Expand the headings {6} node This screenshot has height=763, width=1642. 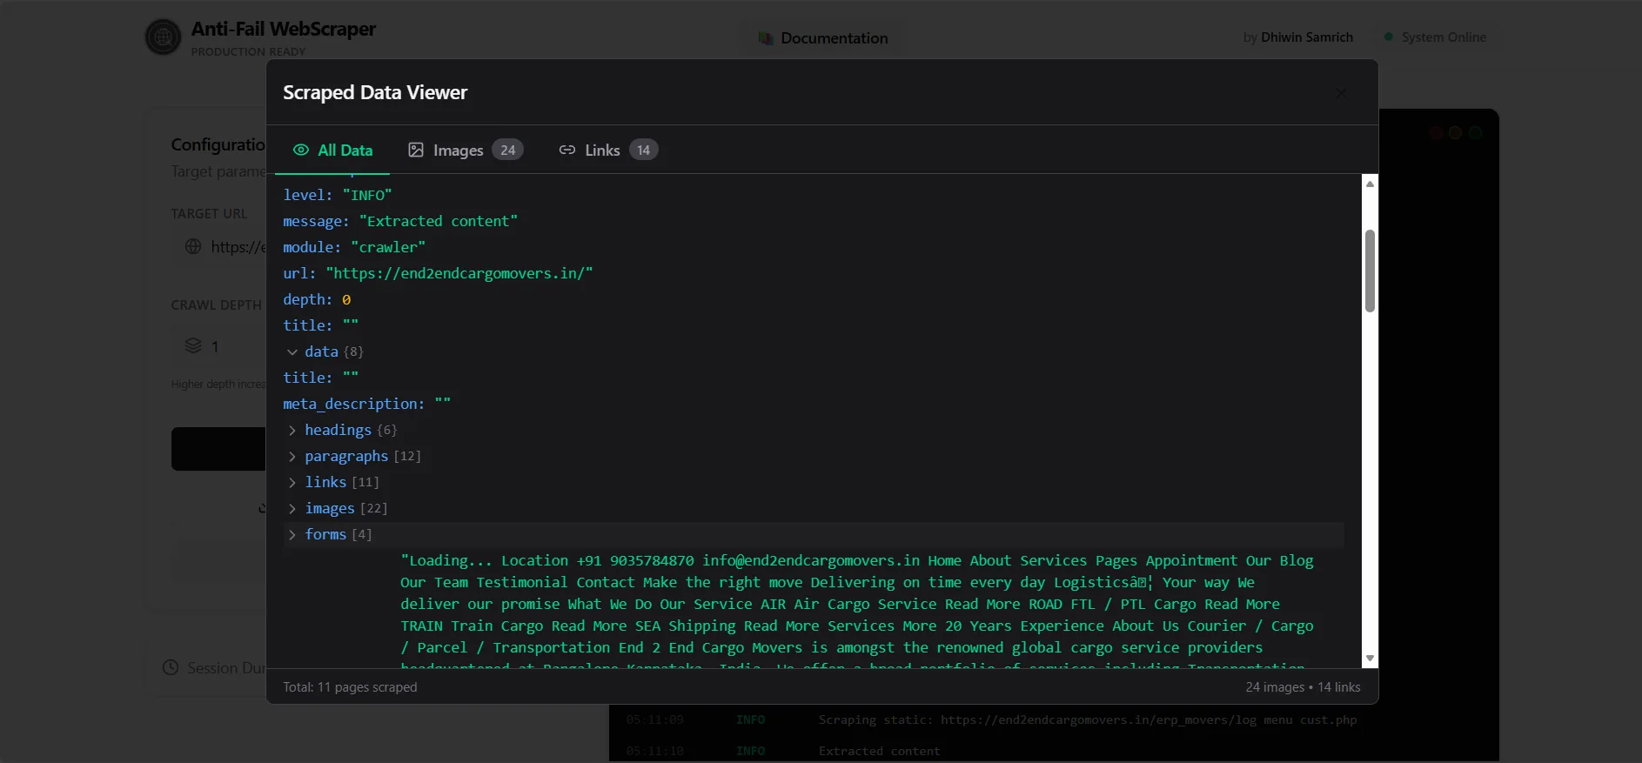292,430
